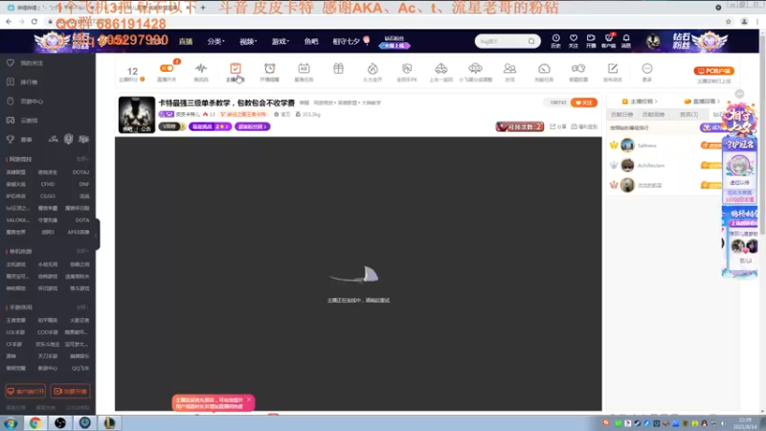
Task: Click the heart icon for 我的关注 in sidebar
Action: click(11, 63)
